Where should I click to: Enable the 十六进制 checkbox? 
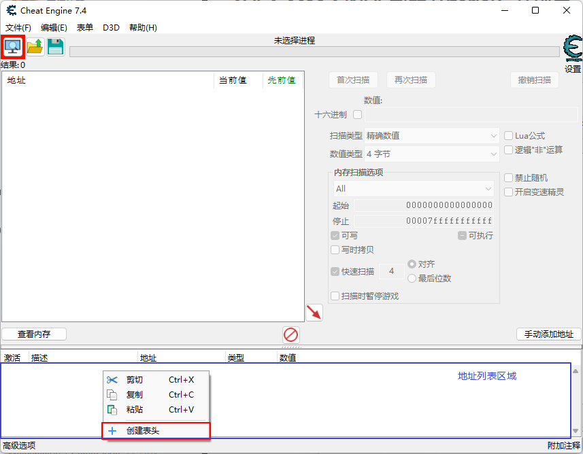tap(357, 114)
